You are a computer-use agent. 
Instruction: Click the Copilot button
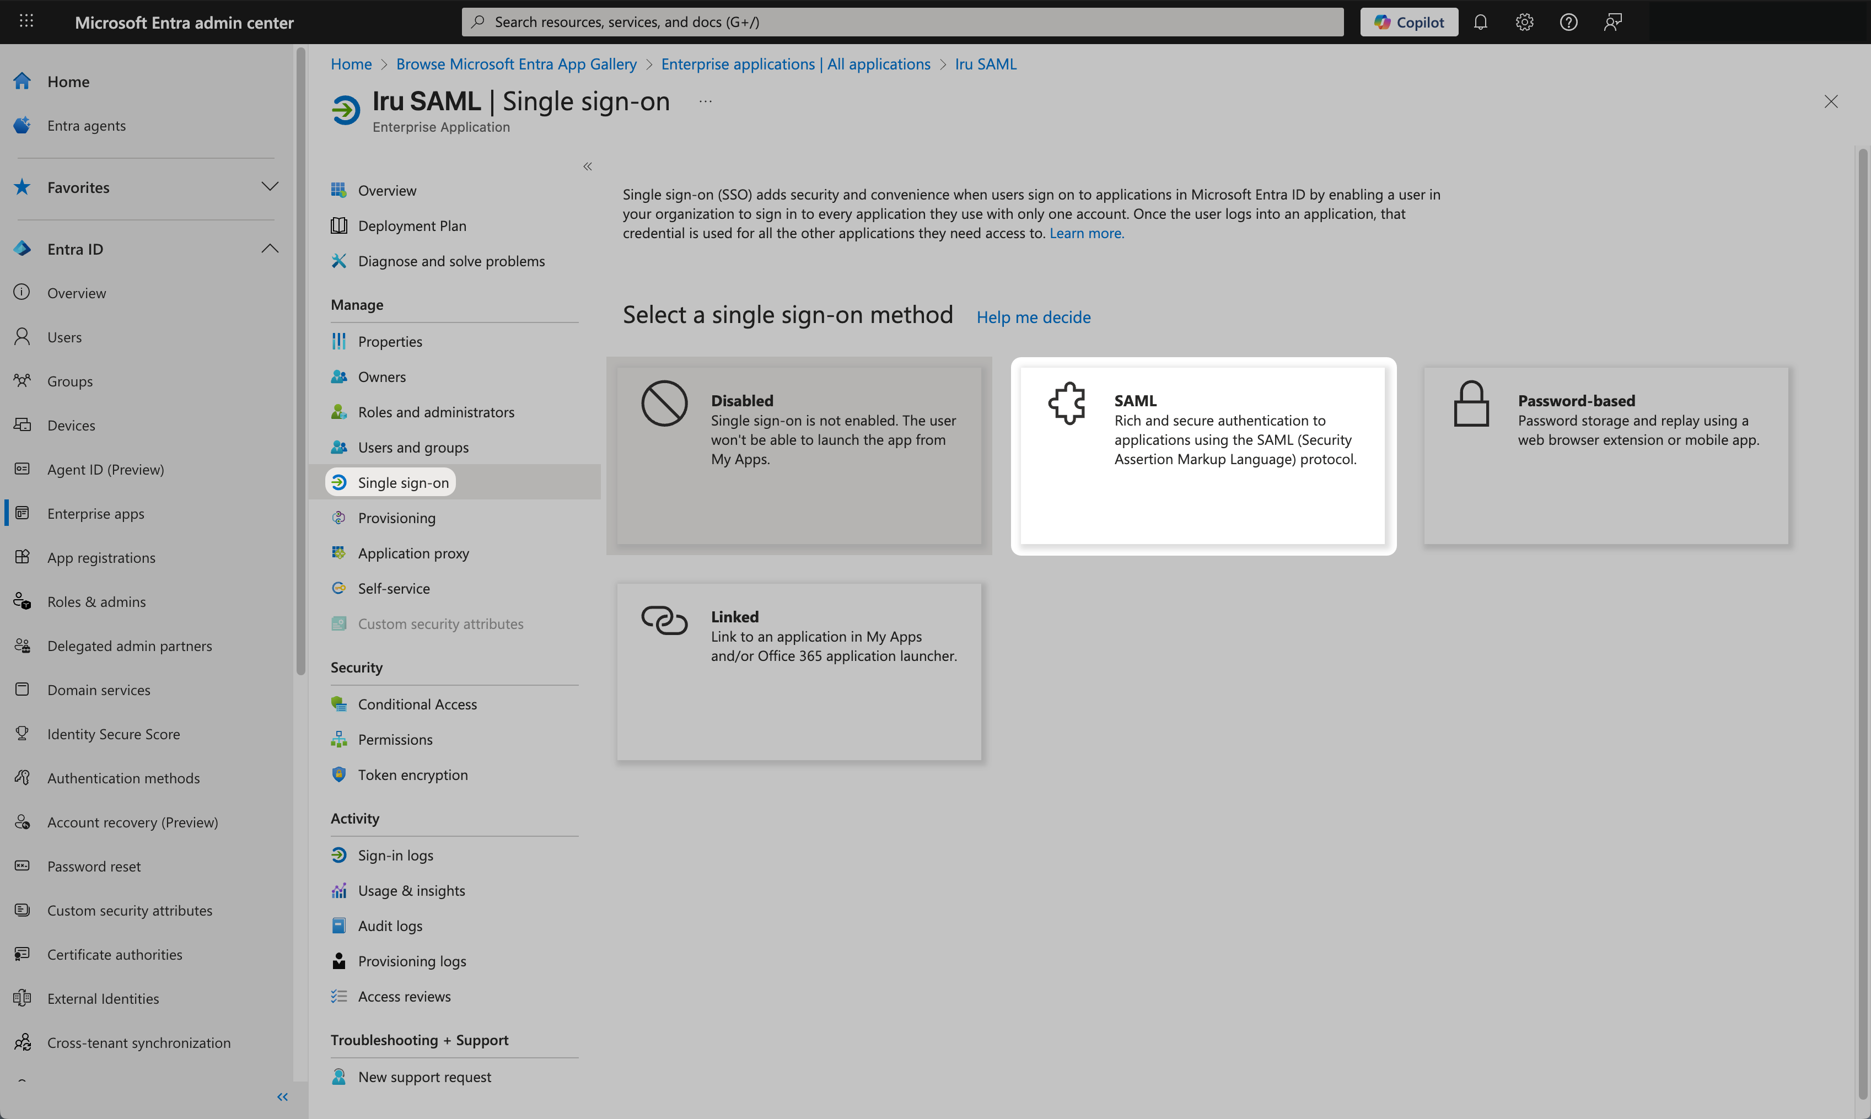[x=1408, y=22]
